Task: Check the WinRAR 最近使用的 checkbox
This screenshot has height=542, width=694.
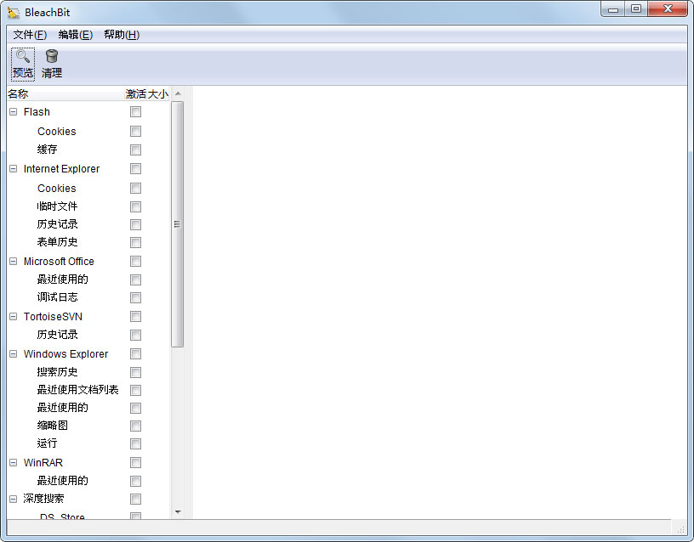Action: (135, 481)
